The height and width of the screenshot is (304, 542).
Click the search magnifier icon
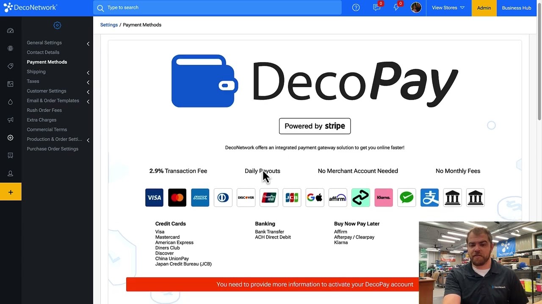click(100, 8)
